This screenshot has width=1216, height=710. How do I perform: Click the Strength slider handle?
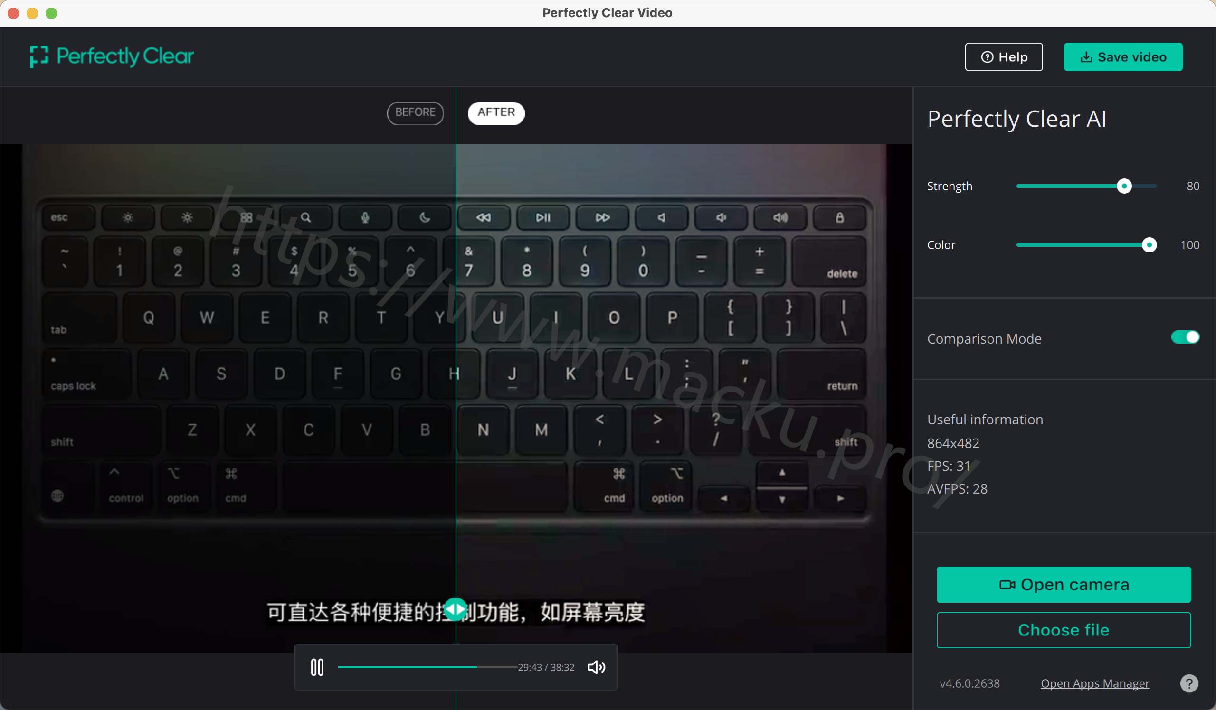pos(1124,186)
